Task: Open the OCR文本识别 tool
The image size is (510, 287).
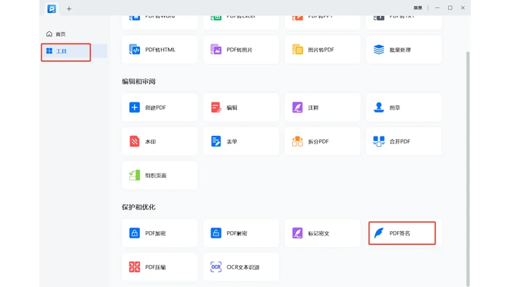Action: click(x=241, y=267)
